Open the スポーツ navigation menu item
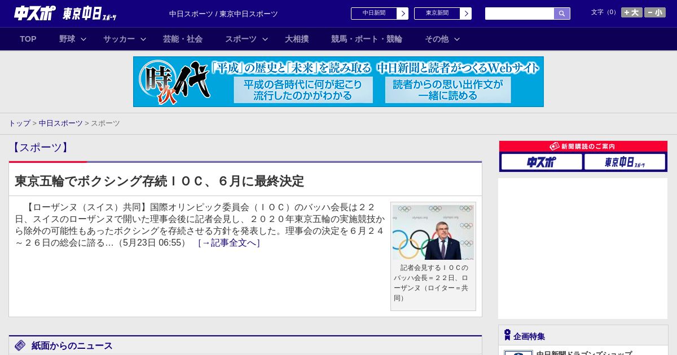This screenshot has width=677, height=355. [241, 39]
